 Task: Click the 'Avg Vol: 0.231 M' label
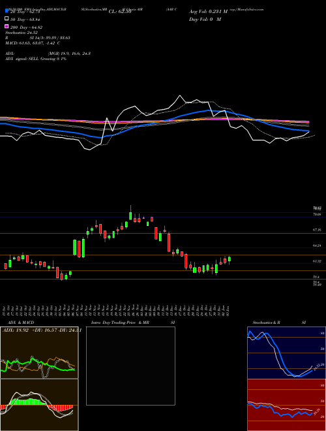pyautogui.click(x=208, y=12)
